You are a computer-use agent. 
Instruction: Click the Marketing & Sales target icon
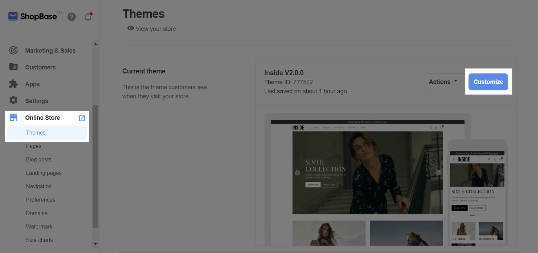[x=13, y=50]
